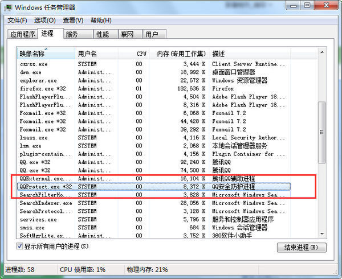This screenshot has width=342, height=279.
Task: Click the 182,636 K memory value
Action: click(192, 88)
